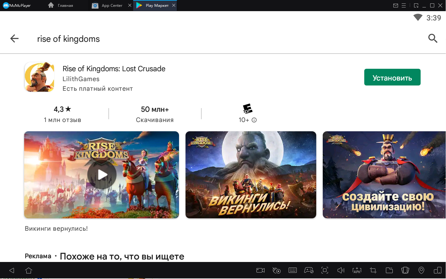Open the MuMu hamburger menu
The image size is (446, 279).
404,6
